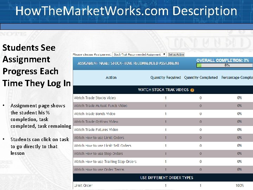Click the Quantity Completed column header
Screen dimensions: 253x190
[201, 77]
